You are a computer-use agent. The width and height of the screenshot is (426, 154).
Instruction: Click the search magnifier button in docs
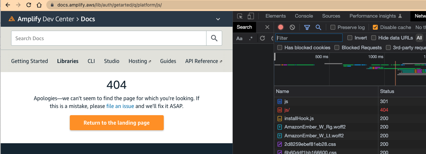(214, 38)
